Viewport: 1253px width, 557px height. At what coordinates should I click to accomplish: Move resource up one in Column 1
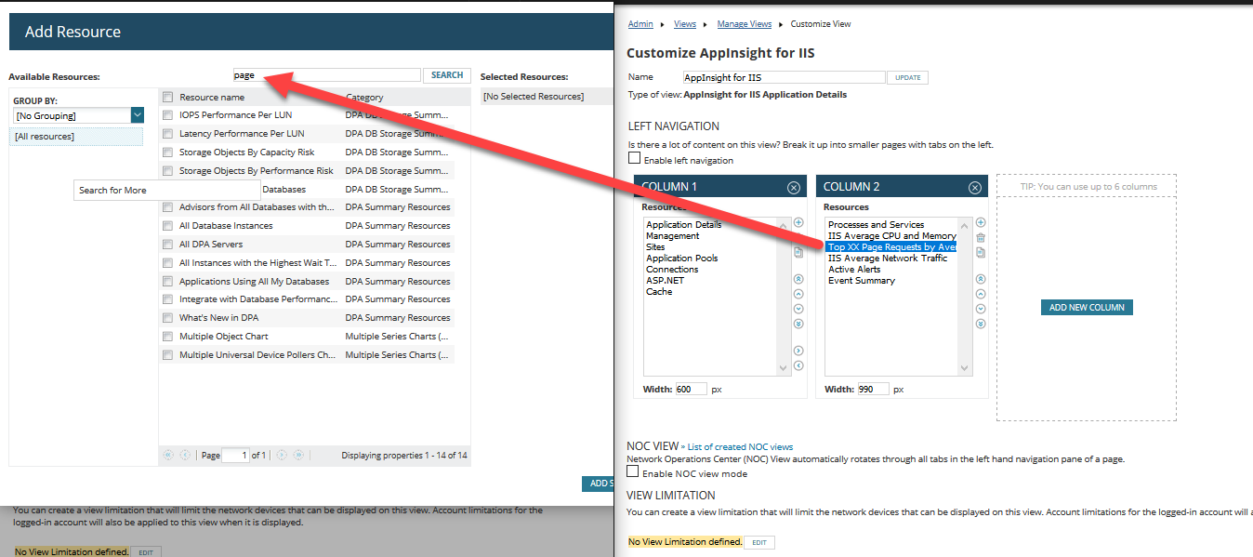coord(798,294)
